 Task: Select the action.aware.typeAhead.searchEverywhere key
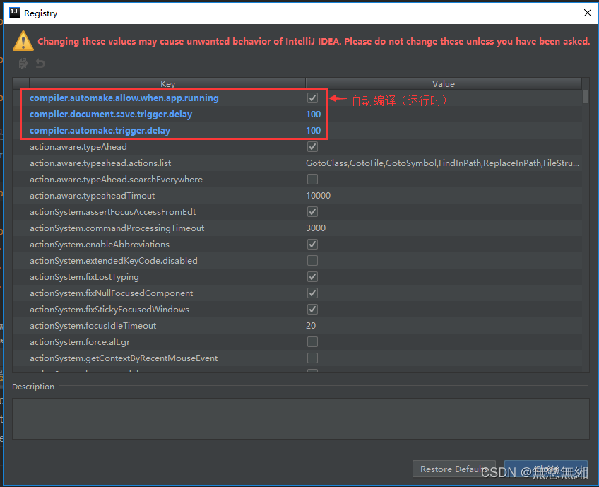116,180
